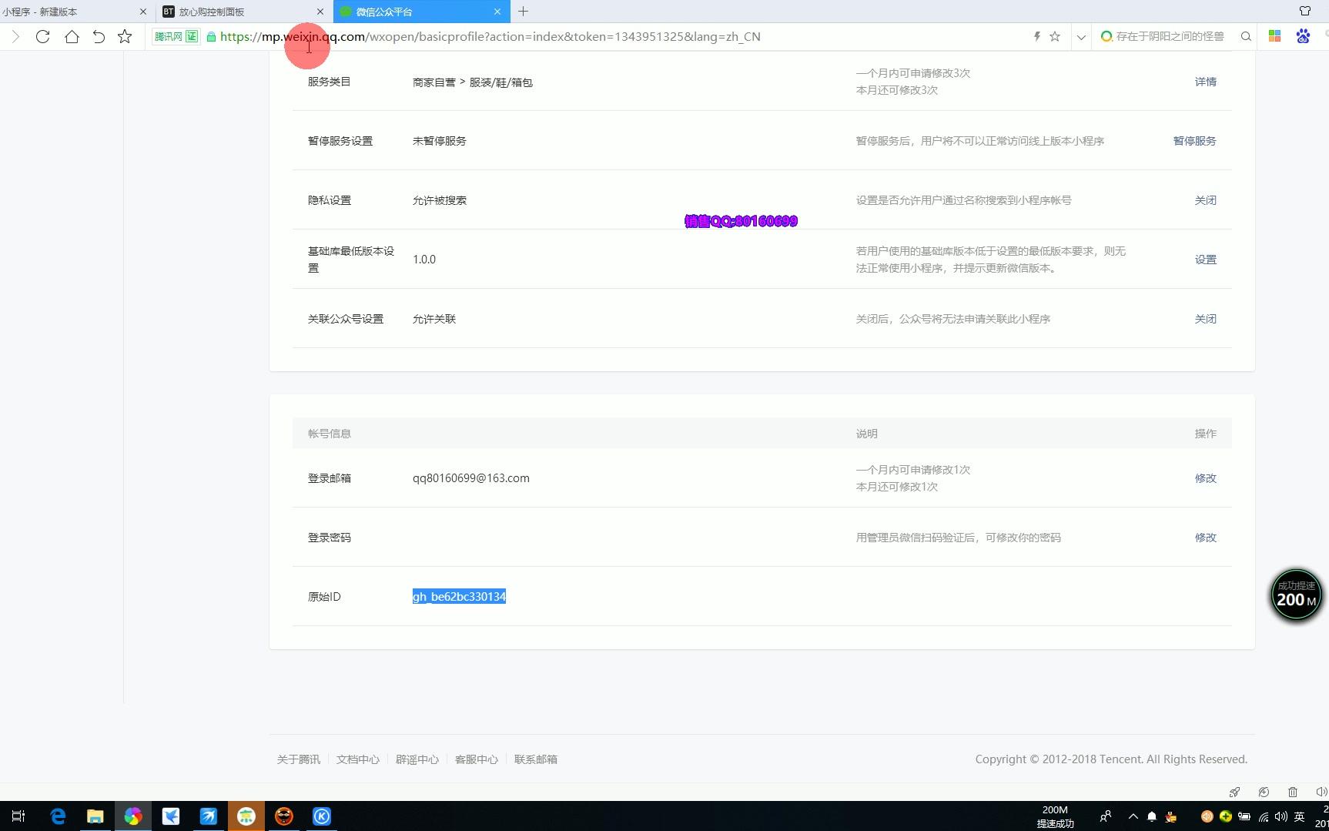Click the lightning speed-mode icon in address bar
The width and height of the screenshot is (1329, 831).
point(1037,36)
